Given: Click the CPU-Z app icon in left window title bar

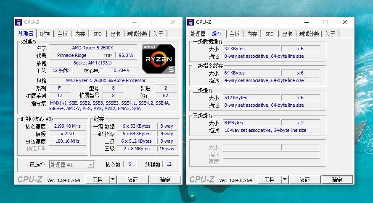Looking at the screenshot, I should [x=19, y=22].
